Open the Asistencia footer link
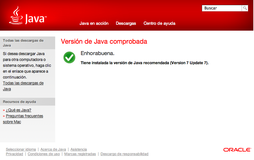The image size is (254, 160). (79, 149)
